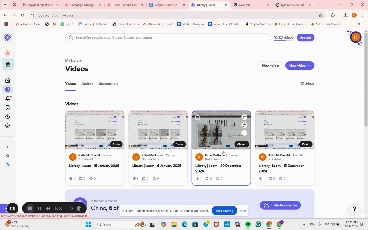368x230 pixels.
Task: Pause the Loom recording
Action: coord(39,208)
